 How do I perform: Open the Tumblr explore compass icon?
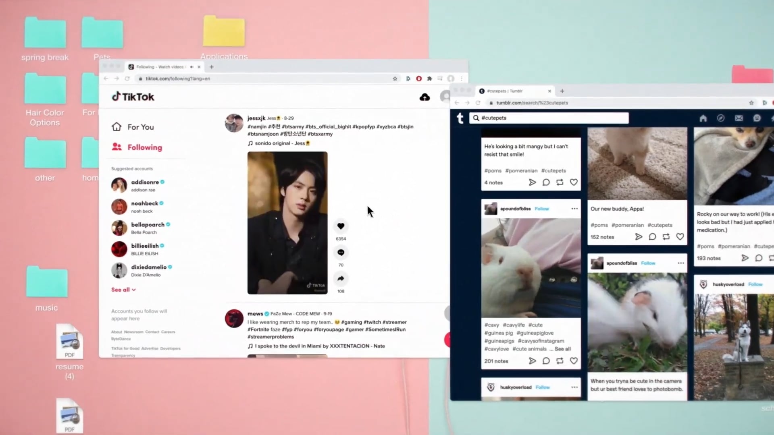coord(721,118)
